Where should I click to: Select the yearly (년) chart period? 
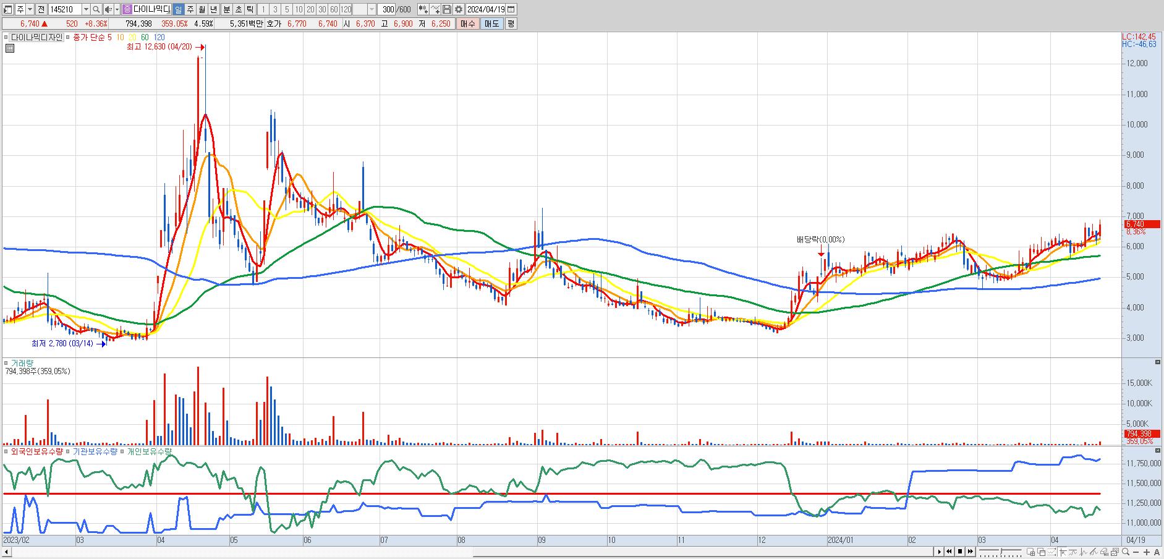click(213, 9)
